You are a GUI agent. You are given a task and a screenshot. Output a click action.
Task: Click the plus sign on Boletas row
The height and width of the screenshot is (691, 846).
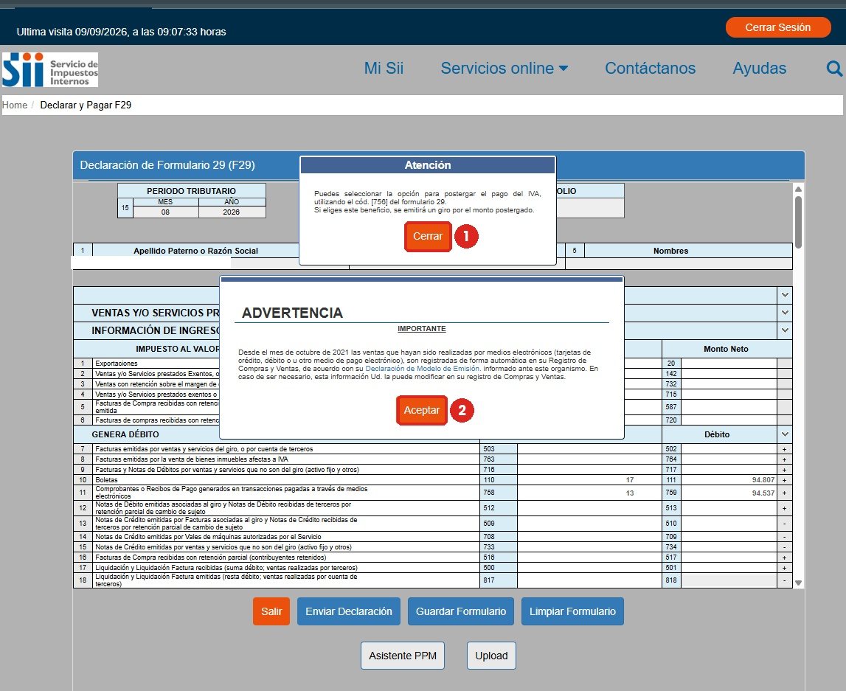(x=785, y=480)
